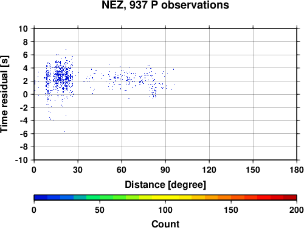Screen dimensions: 304x228
Task: Click the dark blue end of colorbar
Action: (41, 198)
